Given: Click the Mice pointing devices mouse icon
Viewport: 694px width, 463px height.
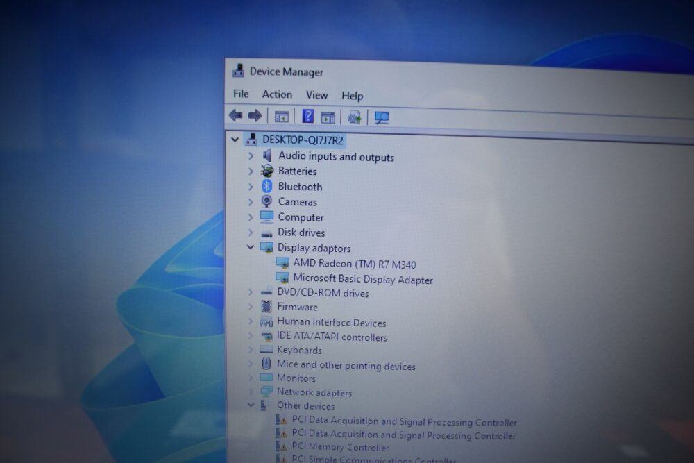Looking at the screenshot, I should [x=266, y=364].
